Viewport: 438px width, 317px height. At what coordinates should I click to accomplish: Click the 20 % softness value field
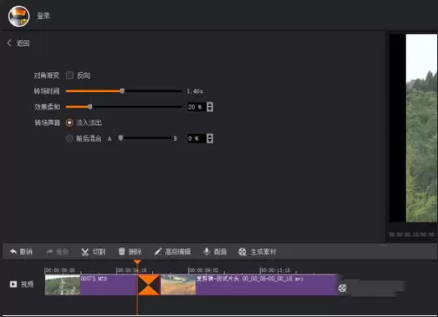click(x=196, y=107)
